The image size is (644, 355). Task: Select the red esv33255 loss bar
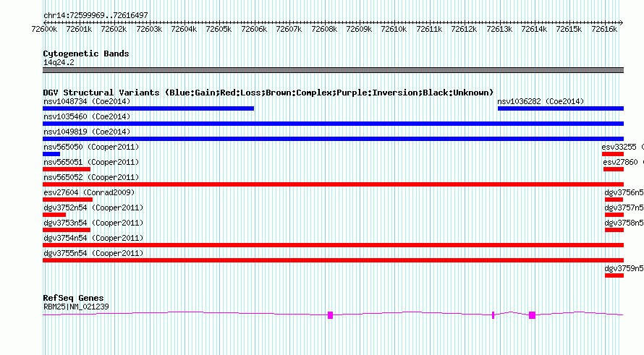613,154
